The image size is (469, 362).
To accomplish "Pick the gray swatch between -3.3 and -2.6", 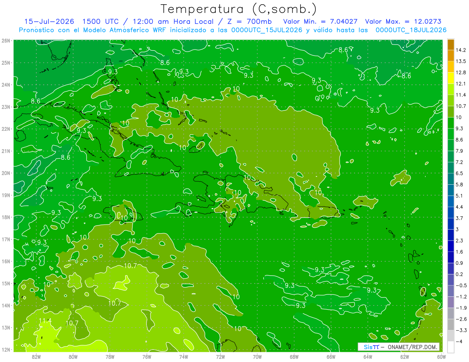I will coord(451,325).
